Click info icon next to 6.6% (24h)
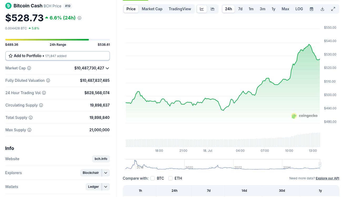This screenshot has height=197, width=343. [79, 18]
